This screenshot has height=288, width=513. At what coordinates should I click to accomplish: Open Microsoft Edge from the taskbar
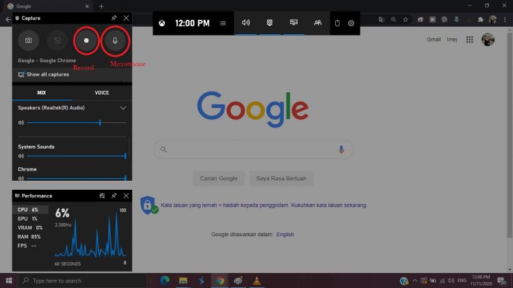[165, 280]
